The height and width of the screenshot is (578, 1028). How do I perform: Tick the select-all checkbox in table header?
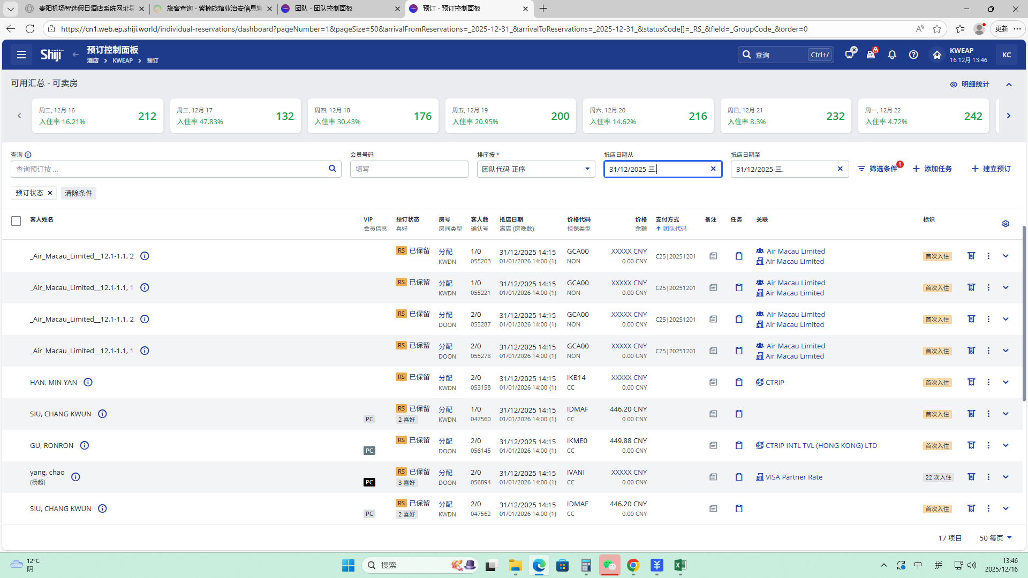pos(16,221)
